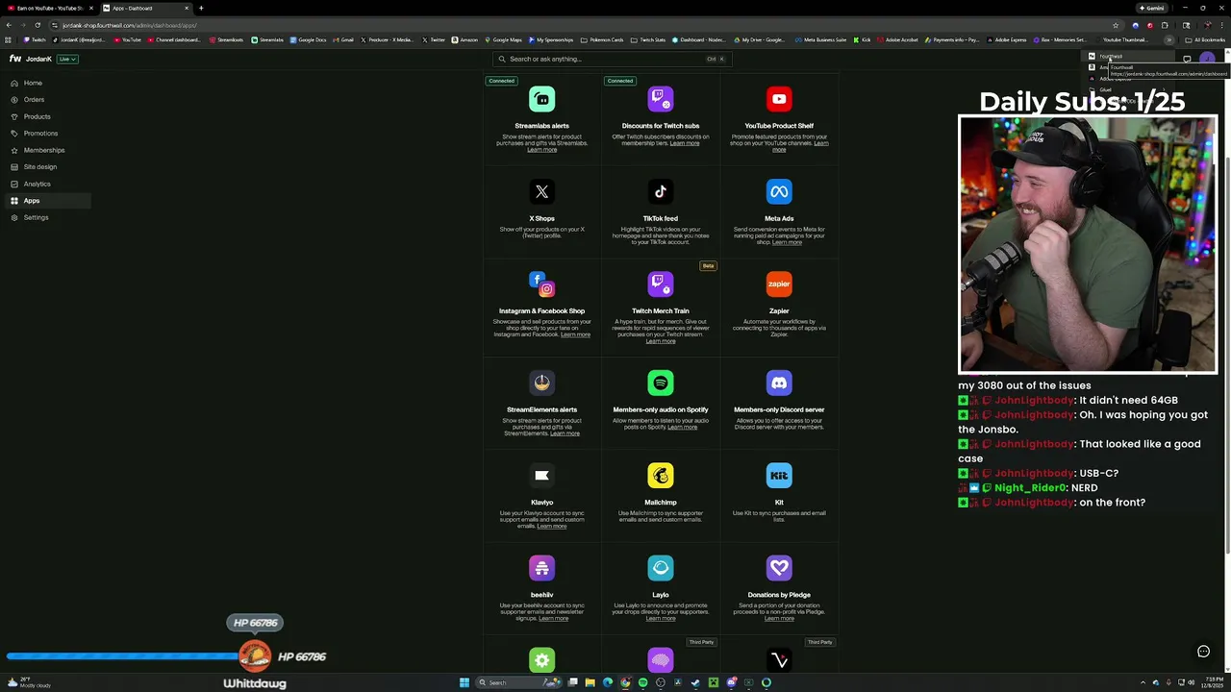Open Learn more under Donations by Pledge

click(x=779, y=618)
